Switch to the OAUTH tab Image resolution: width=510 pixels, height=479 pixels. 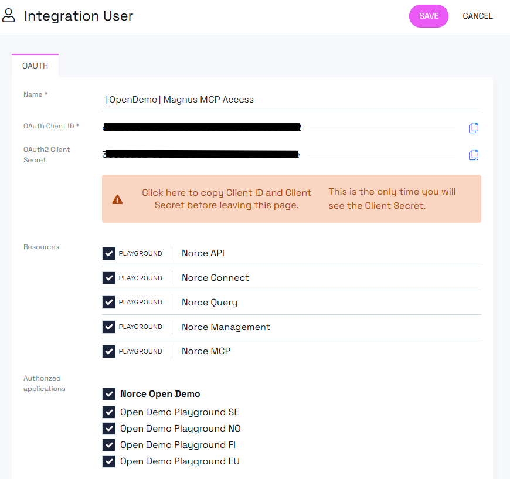(35, 66)
